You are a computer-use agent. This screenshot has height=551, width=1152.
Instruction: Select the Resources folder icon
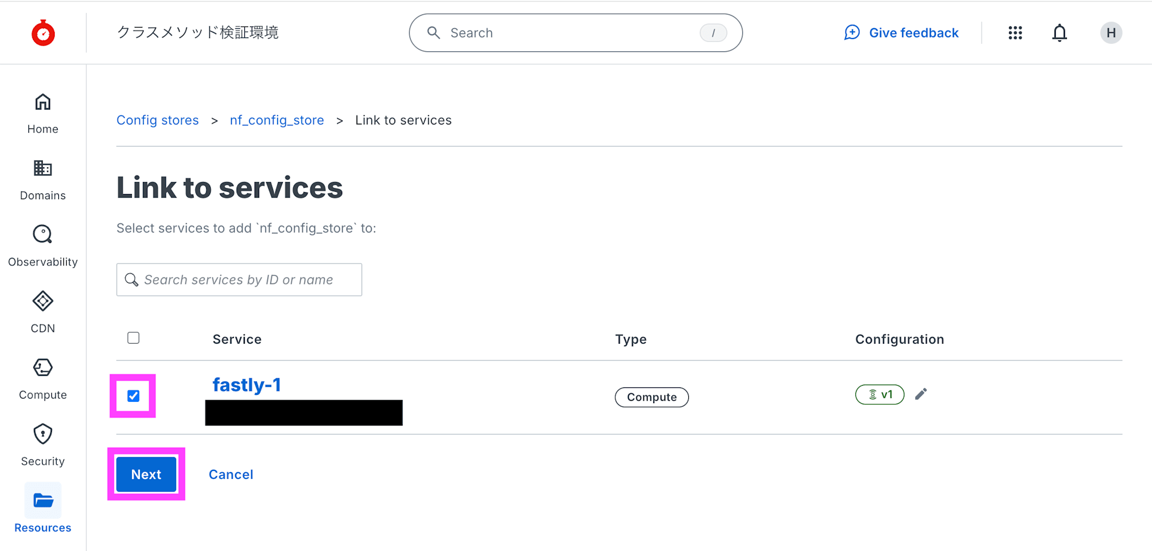43,501
